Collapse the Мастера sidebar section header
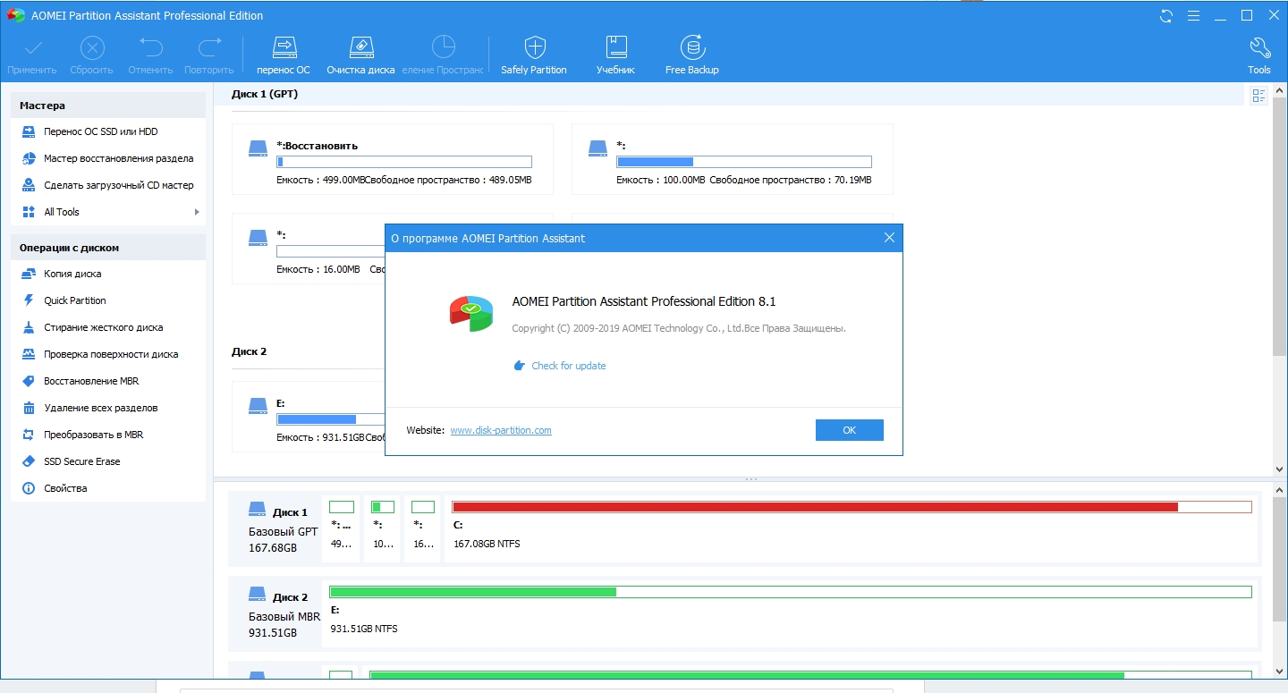This screenshot has height=693, width=1288. click(x=108, y=106)
